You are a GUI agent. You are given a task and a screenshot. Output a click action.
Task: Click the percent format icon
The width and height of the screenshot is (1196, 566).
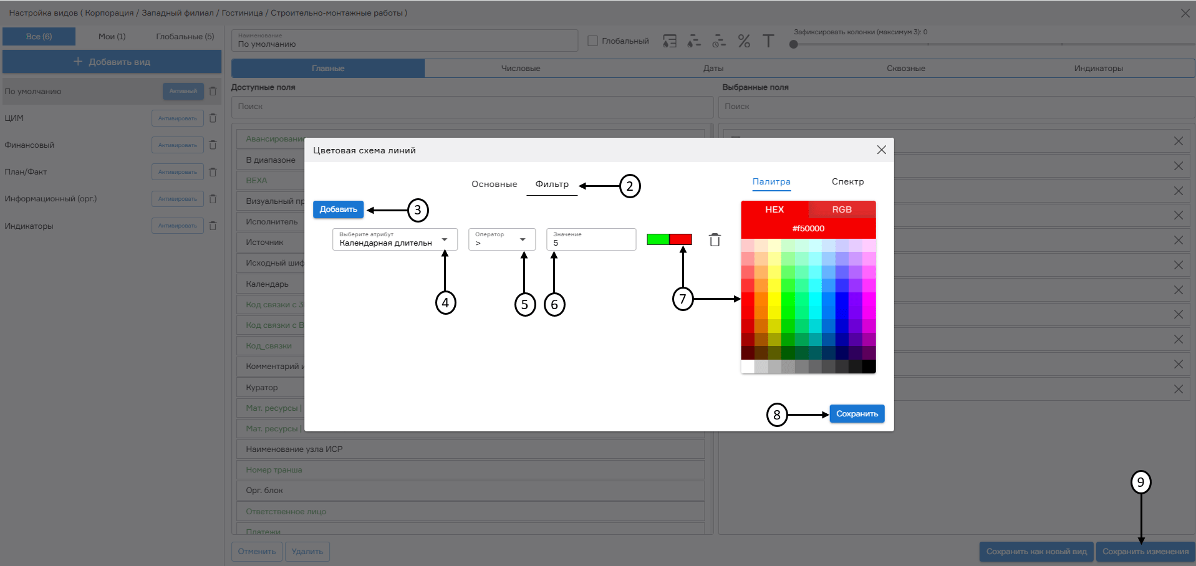point(744,41)
